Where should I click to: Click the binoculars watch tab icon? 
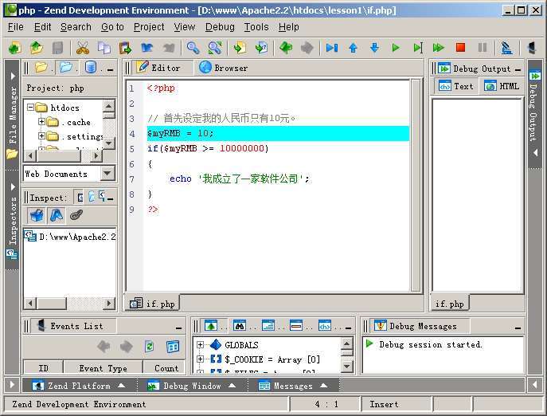240,326
